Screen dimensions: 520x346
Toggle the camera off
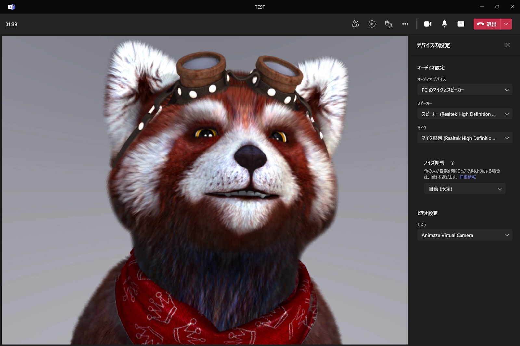coord(428,24)
